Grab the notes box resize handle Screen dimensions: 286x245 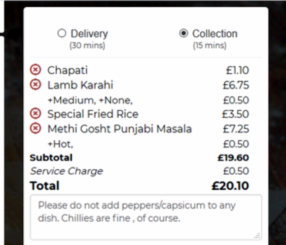pos(258,236)
